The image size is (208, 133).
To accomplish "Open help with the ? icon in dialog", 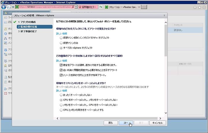I will pyautogui.click(x=164, y=16).
